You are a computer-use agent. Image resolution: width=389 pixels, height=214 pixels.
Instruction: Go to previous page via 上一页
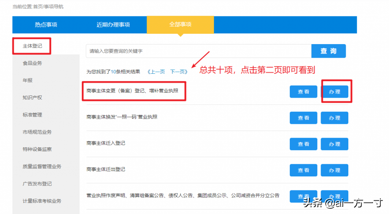pyautogui.click(x=156, y=72)
